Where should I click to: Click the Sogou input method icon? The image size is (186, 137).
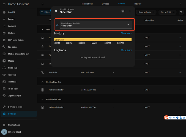(x=166, y=117)
